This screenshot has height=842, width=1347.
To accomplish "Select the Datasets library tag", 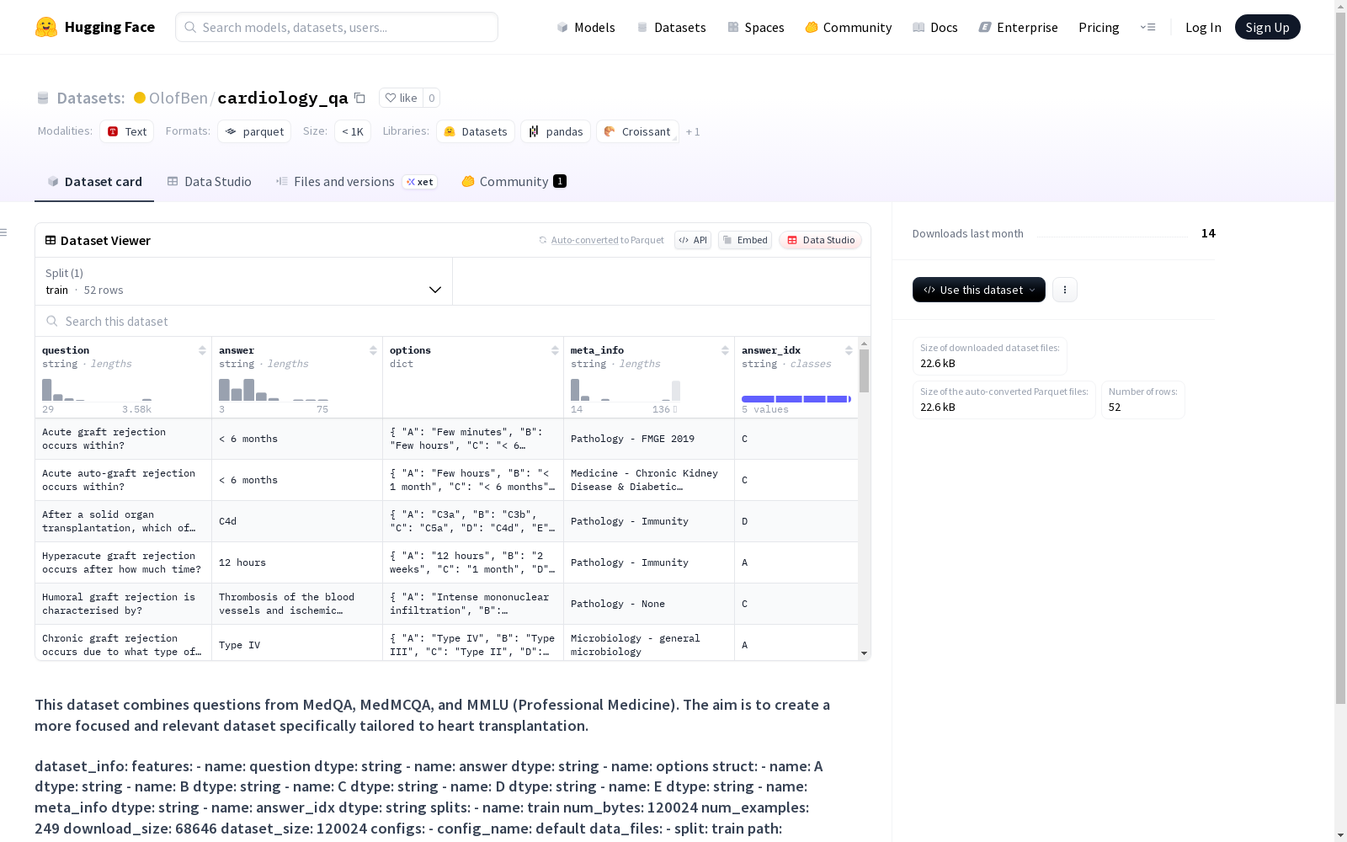I will click(x=476, y=131).
